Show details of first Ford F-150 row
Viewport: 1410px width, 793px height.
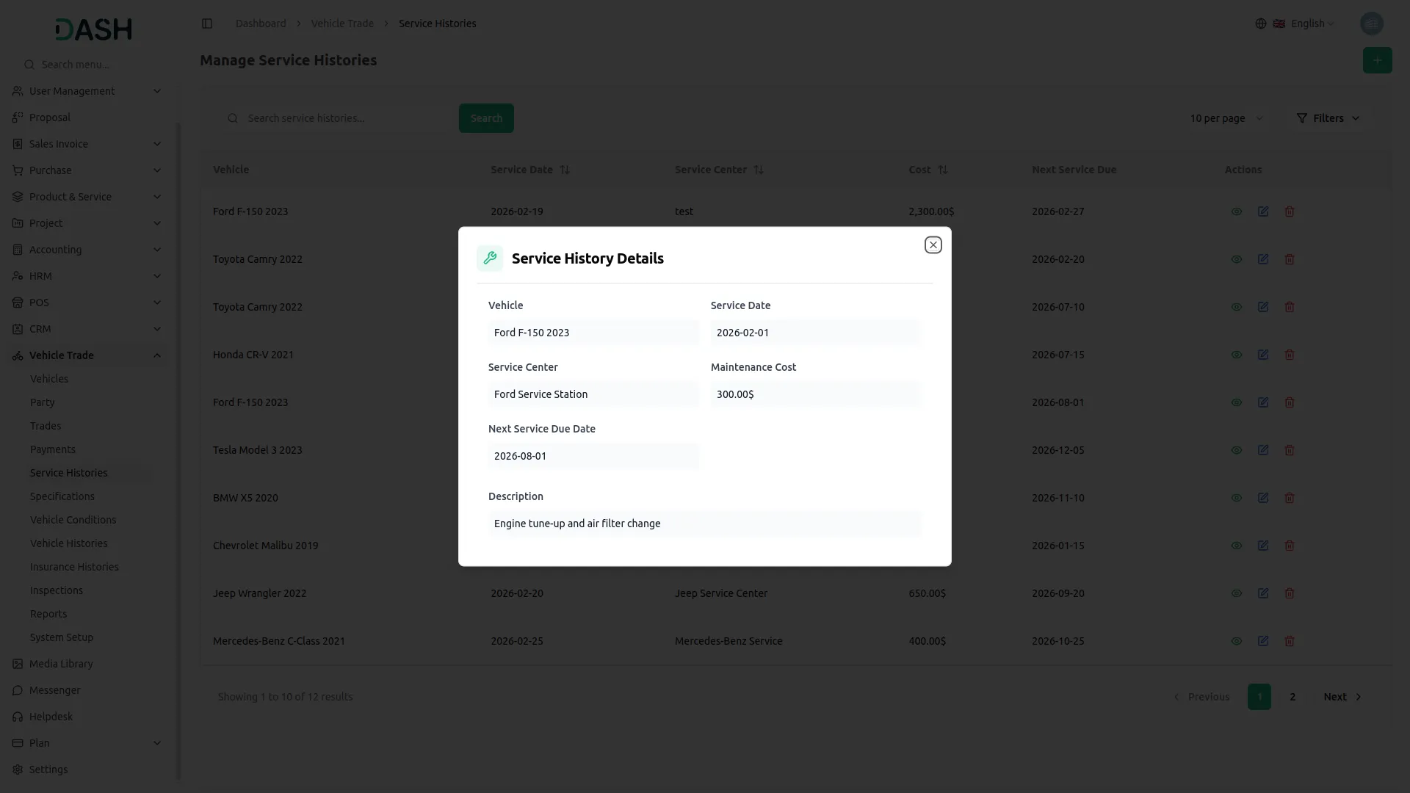(x=1237, y=211)
